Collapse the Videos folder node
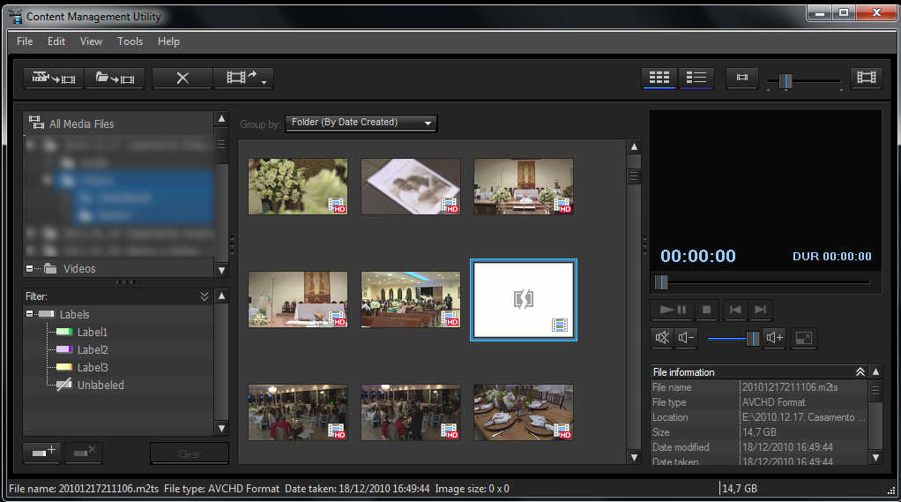 pyautogui.click(x=29, y=268)
